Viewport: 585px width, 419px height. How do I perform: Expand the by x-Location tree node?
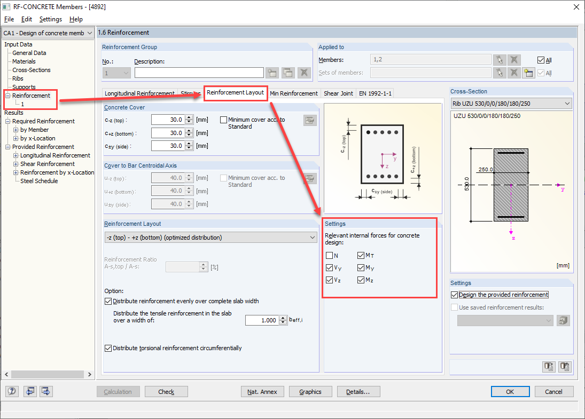tap(15, 138)
